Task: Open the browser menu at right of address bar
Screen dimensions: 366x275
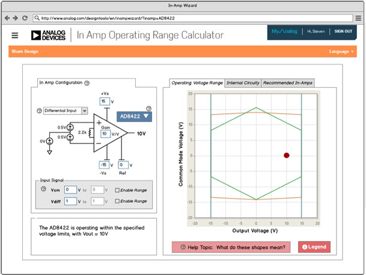Action: coord(358,18)
